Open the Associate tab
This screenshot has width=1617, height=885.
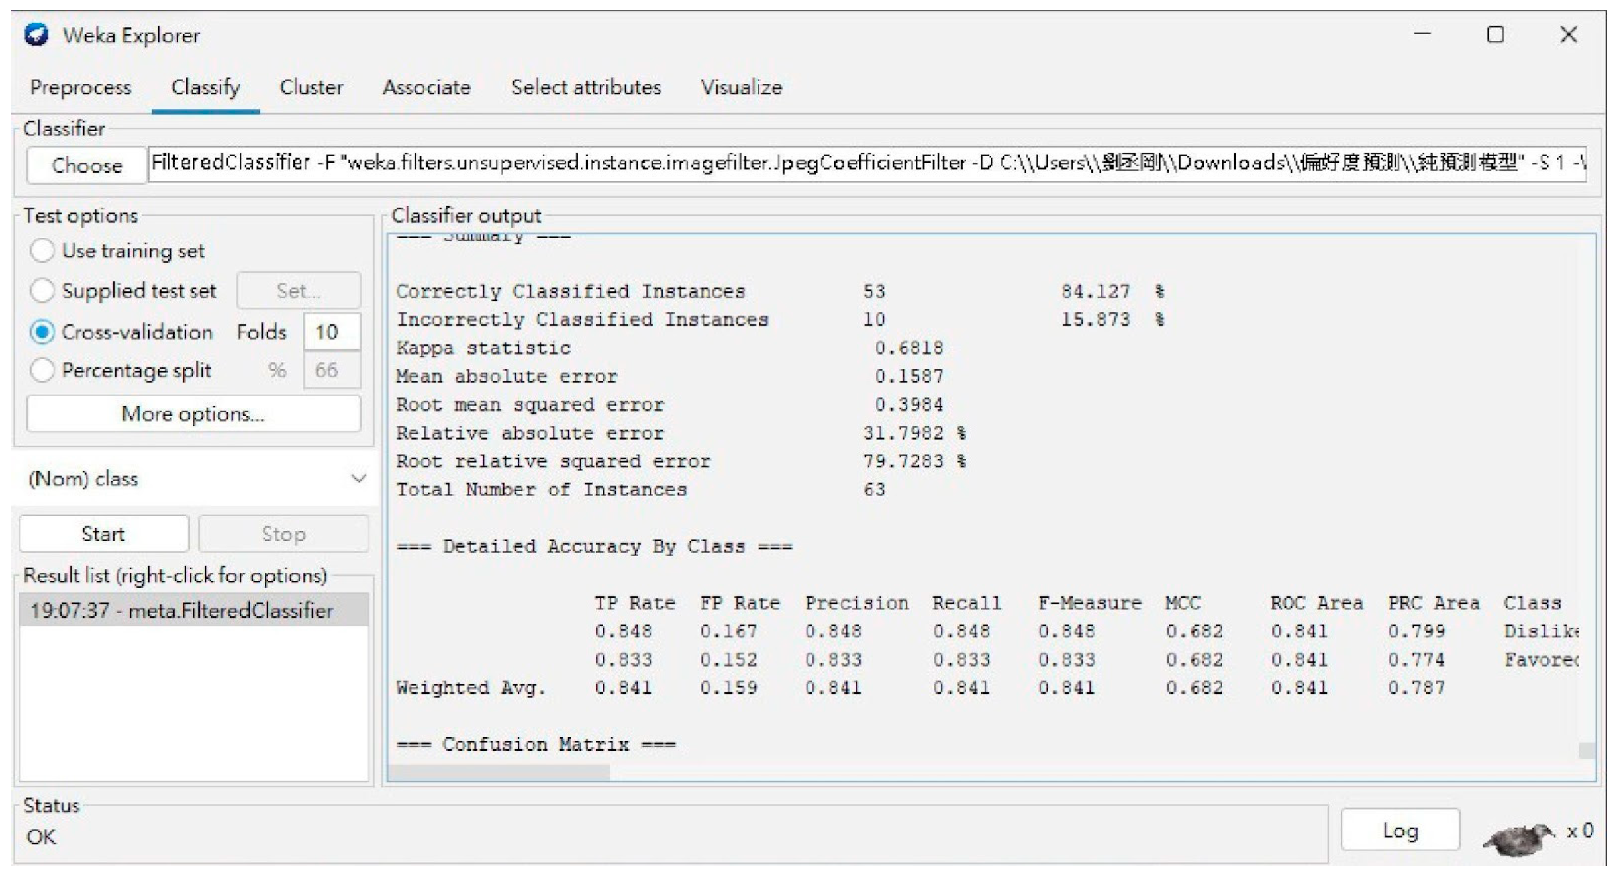pyautogui.click(x=426, y=87)
